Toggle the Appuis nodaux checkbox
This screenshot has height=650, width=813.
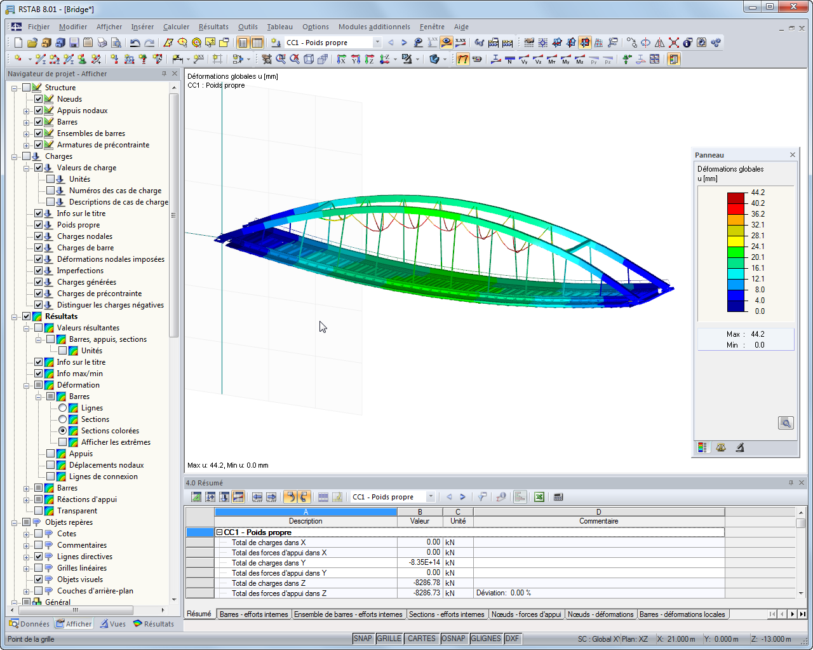click(x=39, y=111)
